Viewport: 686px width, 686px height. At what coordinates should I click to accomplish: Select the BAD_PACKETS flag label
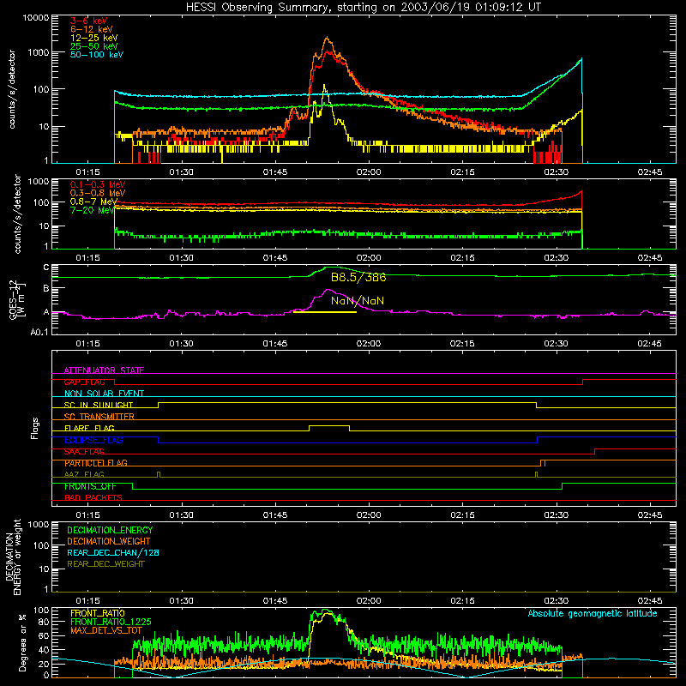coord(93,497)
